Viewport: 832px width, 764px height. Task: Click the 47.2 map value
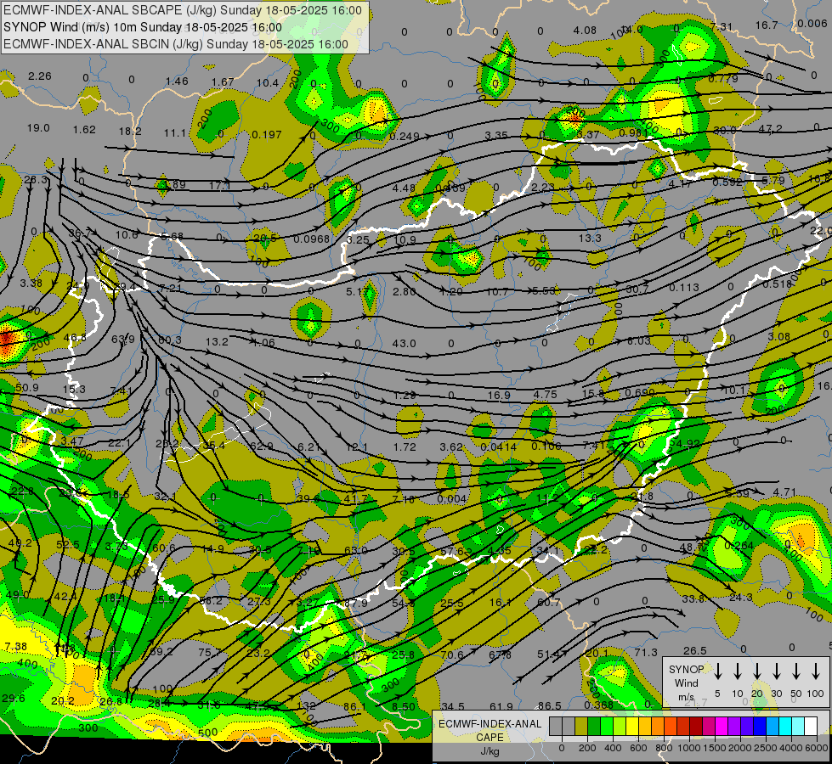coord(770,129)
